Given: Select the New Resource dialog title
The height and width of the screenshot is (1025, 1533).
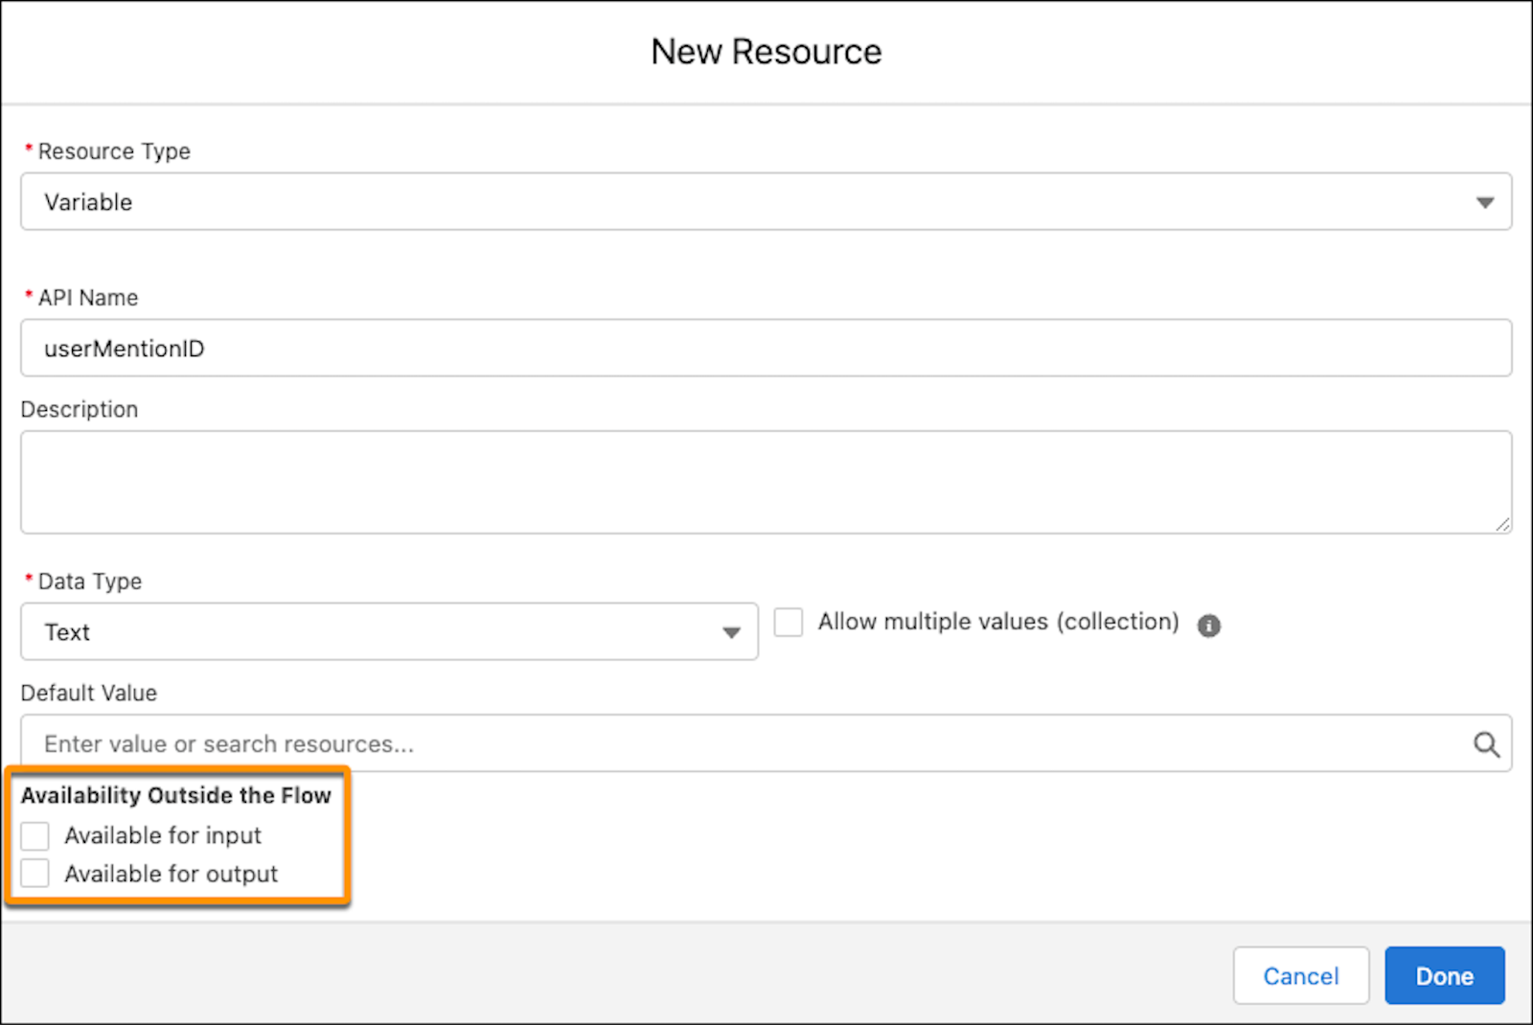Looking at the screenshot, I should (x=766, y=52).
